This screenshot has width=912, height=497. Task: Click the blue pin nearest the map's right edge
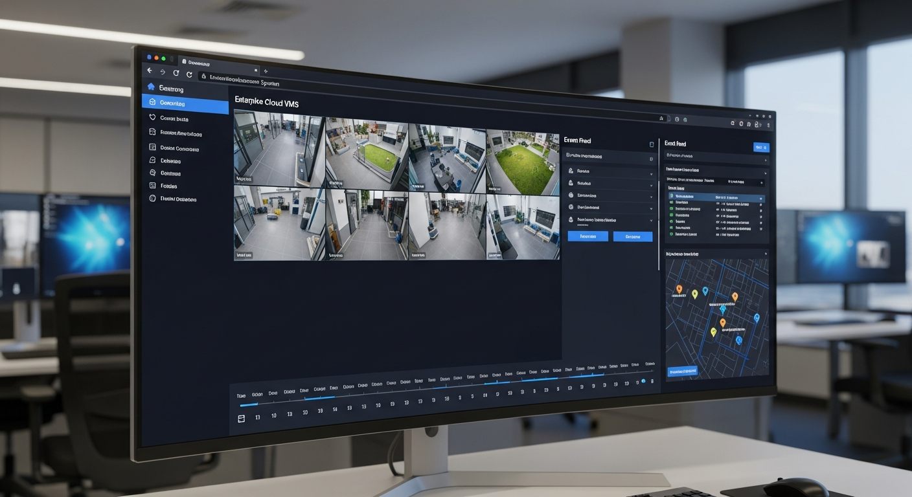click(757, 318)
